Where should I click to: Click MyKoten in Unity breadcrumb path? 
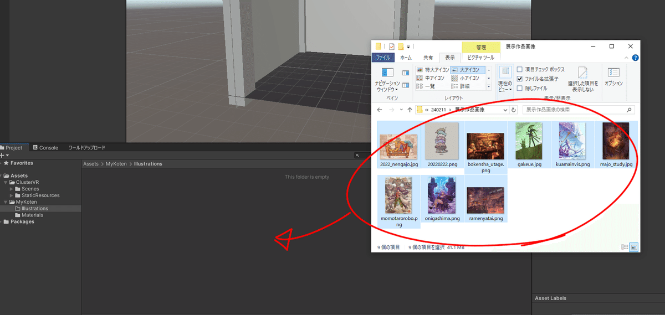pos(117,164)
